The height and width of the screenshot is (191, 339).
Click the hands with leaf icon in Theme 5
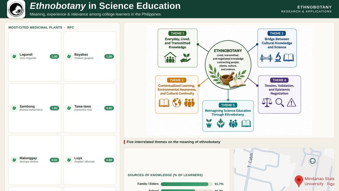click(221, 123)
